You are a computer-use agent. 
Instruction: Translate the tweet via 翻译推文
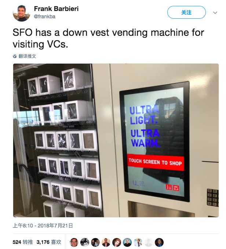(27, 56)
